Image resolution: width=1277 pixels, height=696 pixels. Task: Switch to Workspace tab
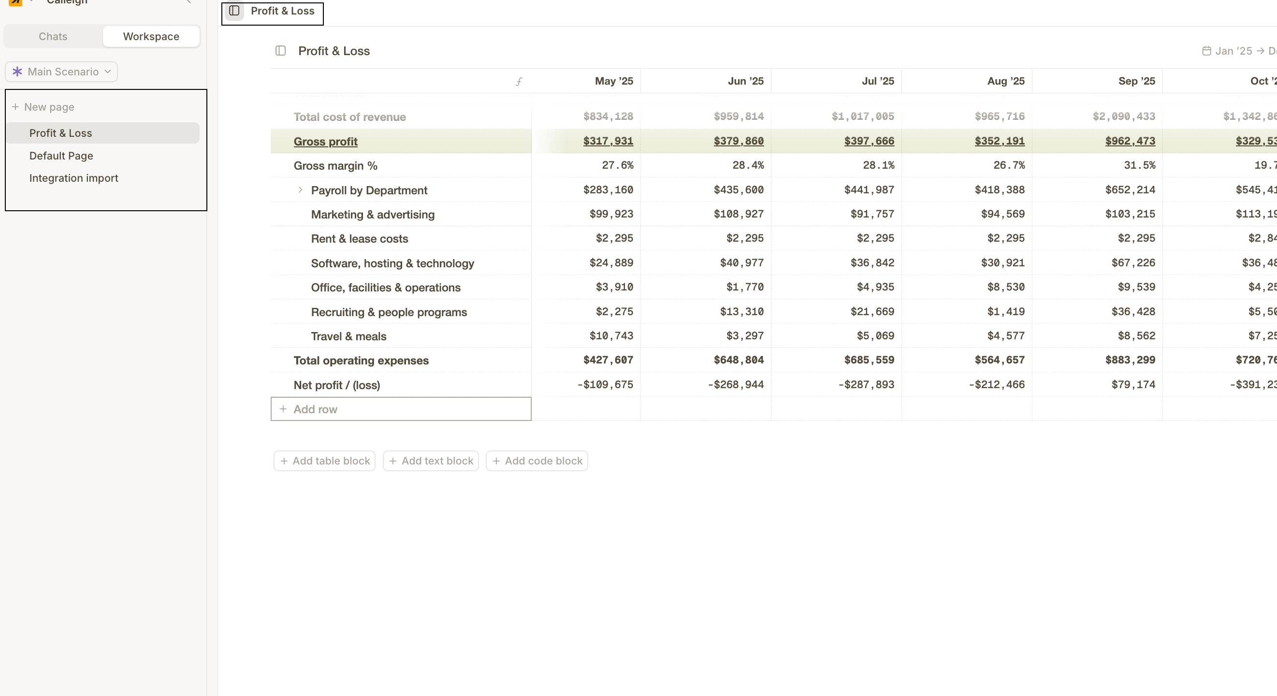tap(151, 36)
